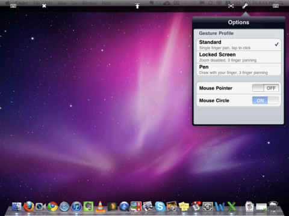Launch Microsoft Excel from the dock
This screenshot has height=216, width=289.
[x=231, y=206]
